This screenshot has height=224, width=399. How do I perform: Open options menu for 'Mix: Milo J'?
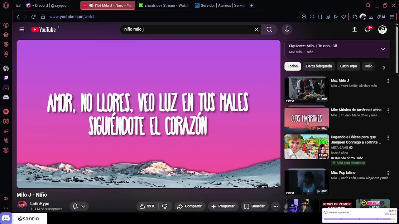tap(388, 81)
